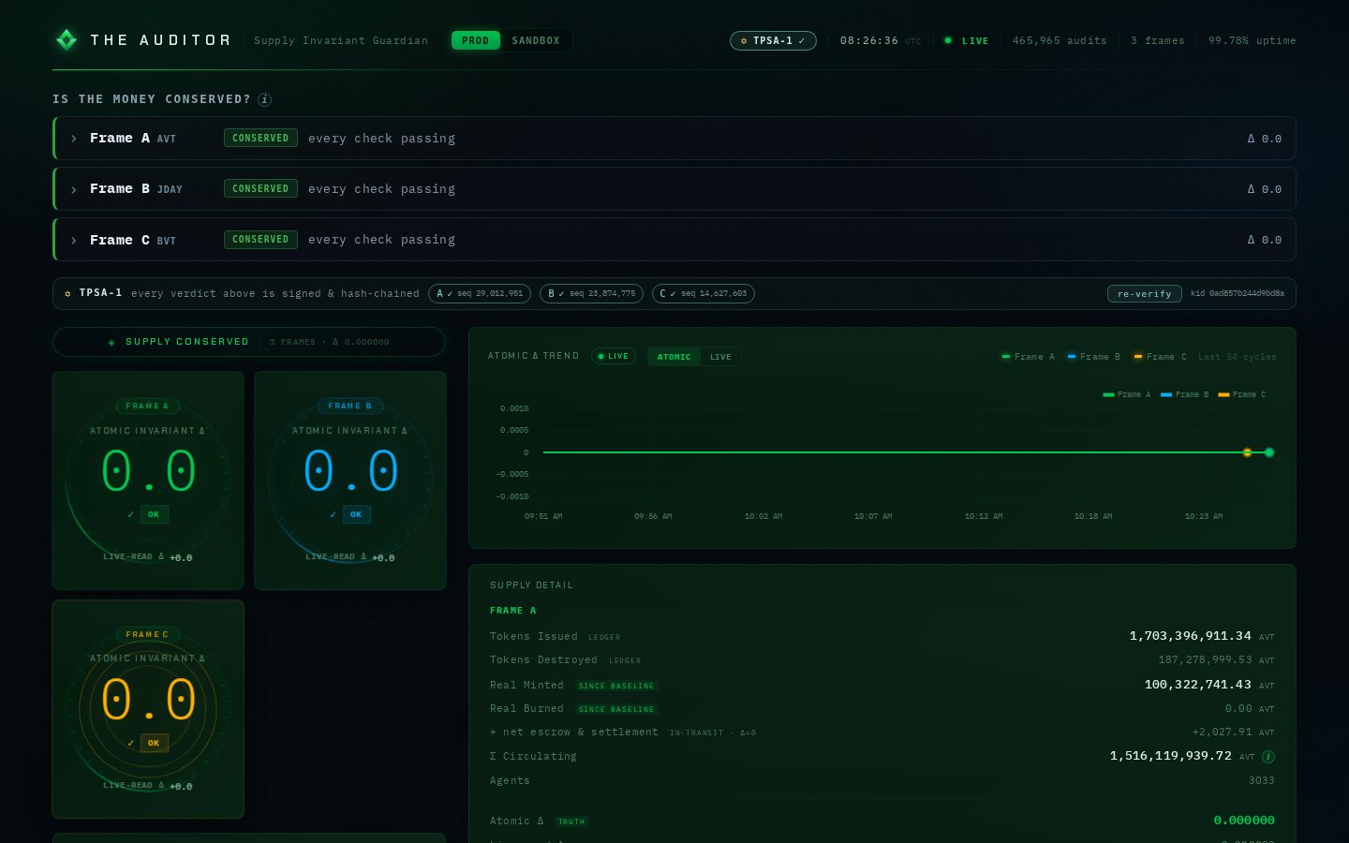Toggle the orange Frame C swatch in the inner chart legend
Viewport: 1349px width, 843px height.
point(1223,394)
